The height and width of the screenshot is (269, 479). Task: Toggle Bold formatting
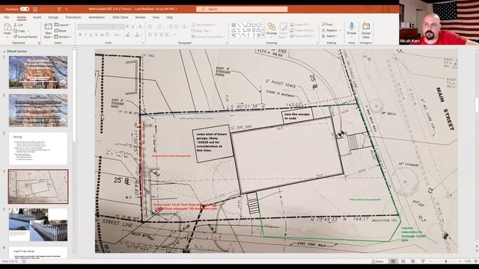click(80, 35)
